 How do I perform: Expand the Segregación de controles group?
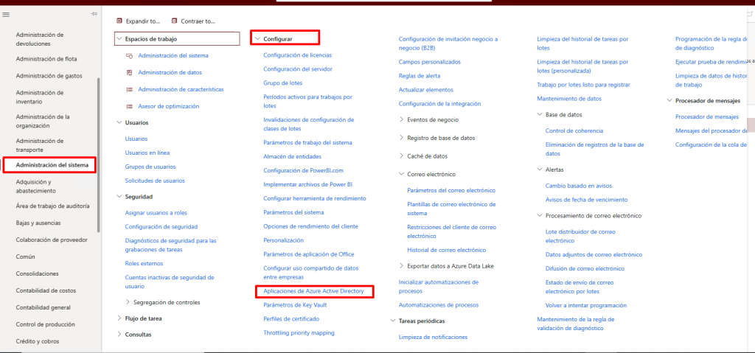click(128, 302)
